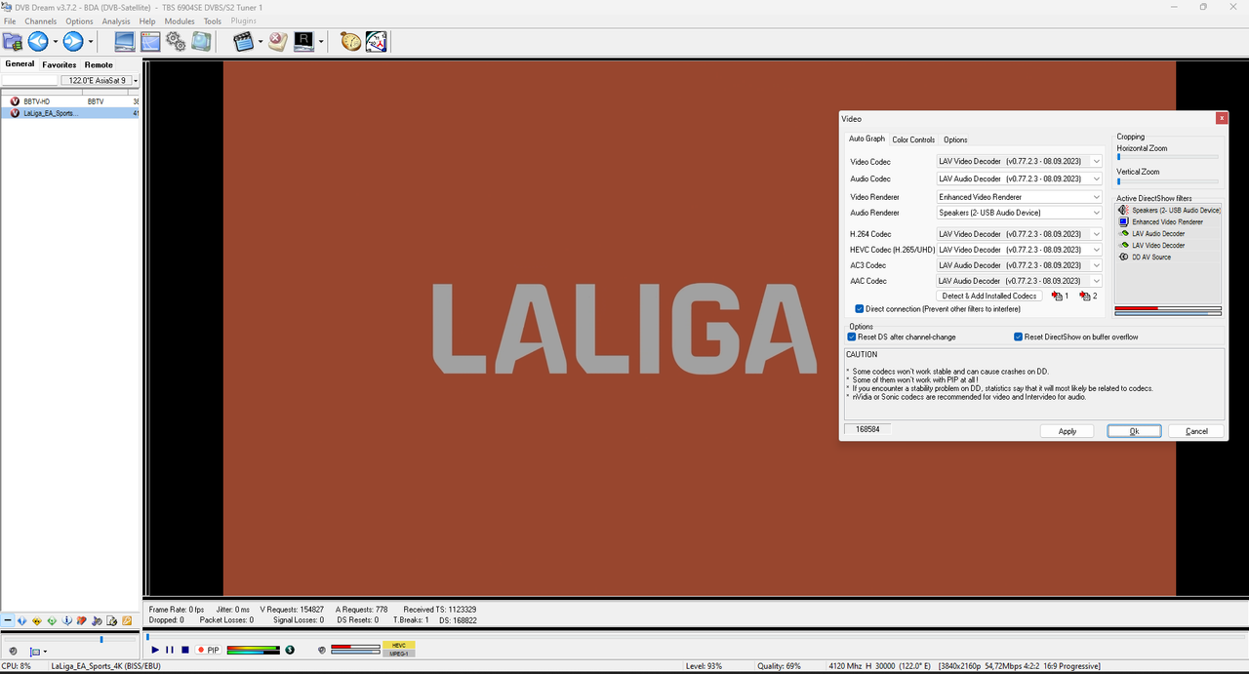This screenshot has height=674, width=1249.
Task: Click the document settings icon under channel list
Action: [x=112, y=620]
